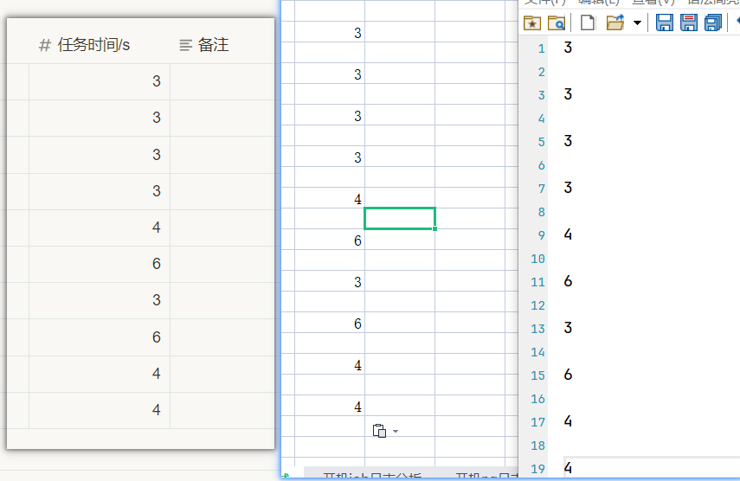Viewport: 740px width, 481px height.
Task: Click line number 8 in editor gutter
Action: (x=541, y=212)
